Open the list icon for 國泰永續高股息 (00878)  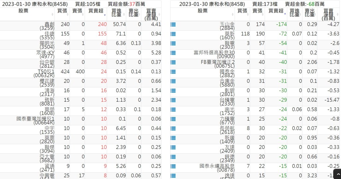(173, 166)
